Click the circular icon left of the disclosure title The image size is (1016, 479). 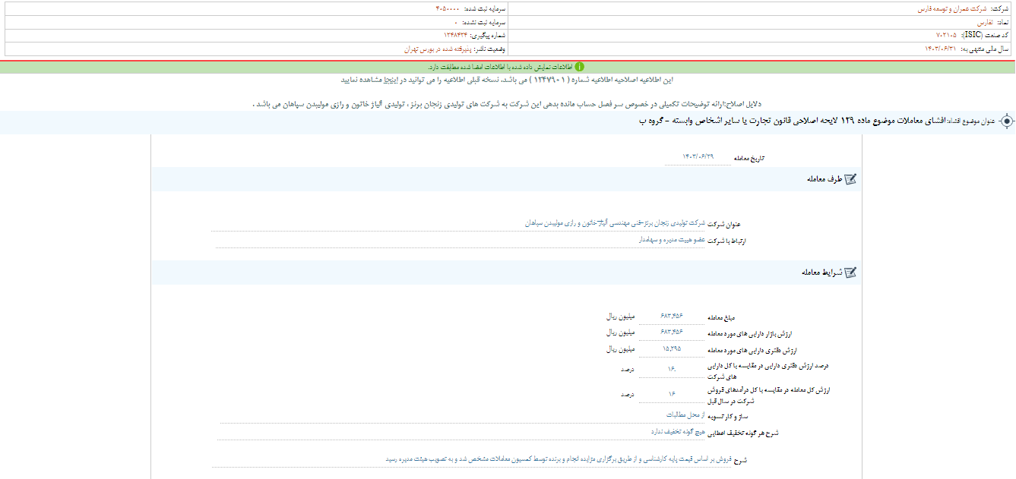click(x=1008, y=124)
